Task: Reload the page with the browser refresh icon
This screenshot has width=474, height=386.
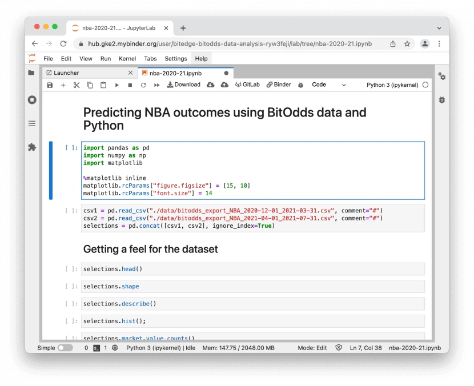Action: [63, 44]
